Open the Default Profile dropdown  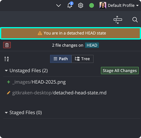[x=123, y=5]
